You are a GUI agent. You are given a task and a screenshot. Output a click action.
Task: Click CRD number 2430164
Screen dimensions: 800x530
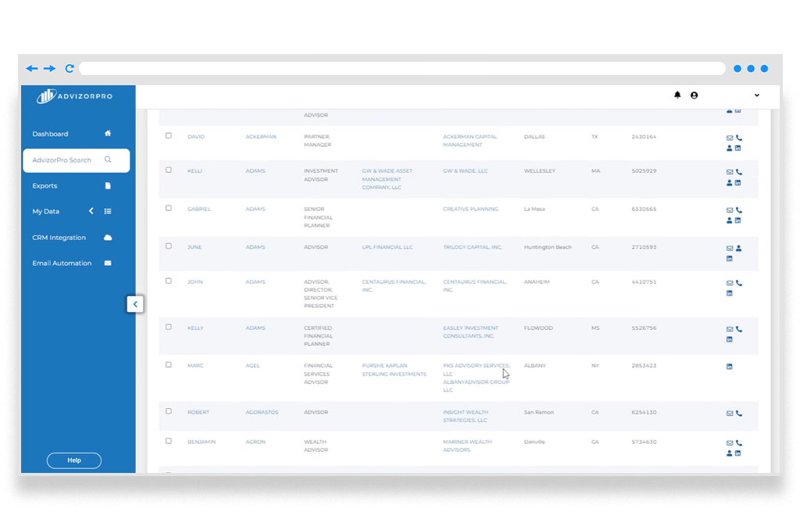coord(644,137)
